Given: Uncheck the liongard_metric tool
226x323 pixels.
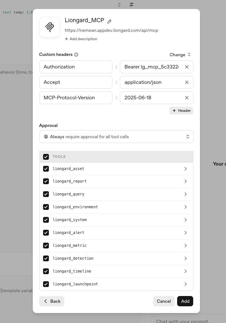Looking at the screenshot, I should coord(46,246).
